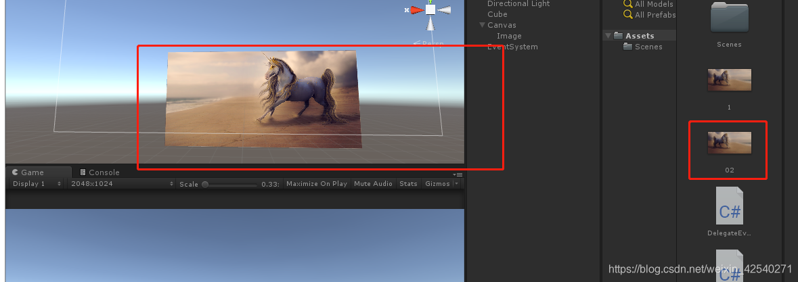
Task: Select asset thumbnail named 1
Action: click(x=729, y=80)
